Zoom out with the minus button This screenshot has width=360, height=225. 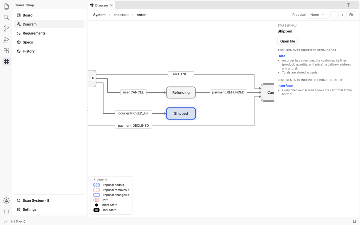click(x=334, y=15)
